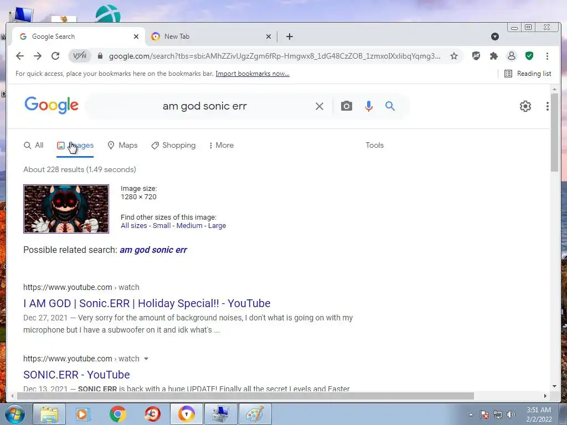The height and width of the screenshot is (425, 567).
Task: Bookmark this page with the star
Action: (x=454, y=56)
